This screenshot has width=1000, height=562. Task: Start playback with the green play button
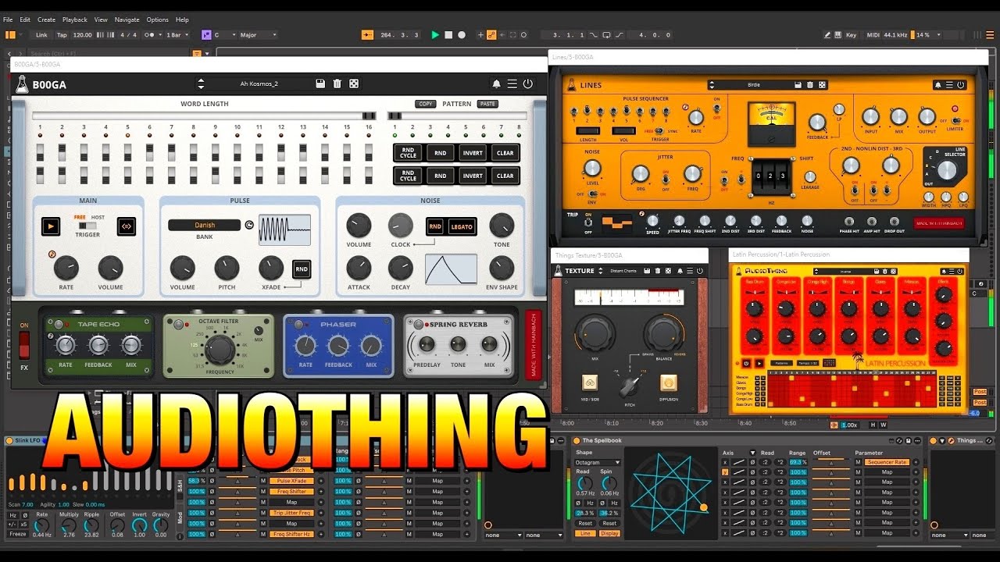tap(435, 35)
